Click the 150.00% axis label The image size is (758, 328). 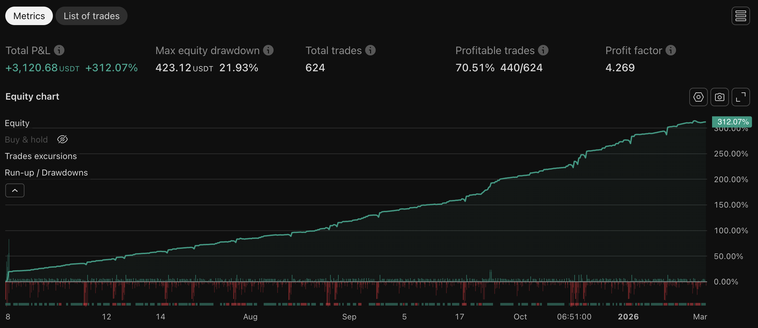click(731, 205)
